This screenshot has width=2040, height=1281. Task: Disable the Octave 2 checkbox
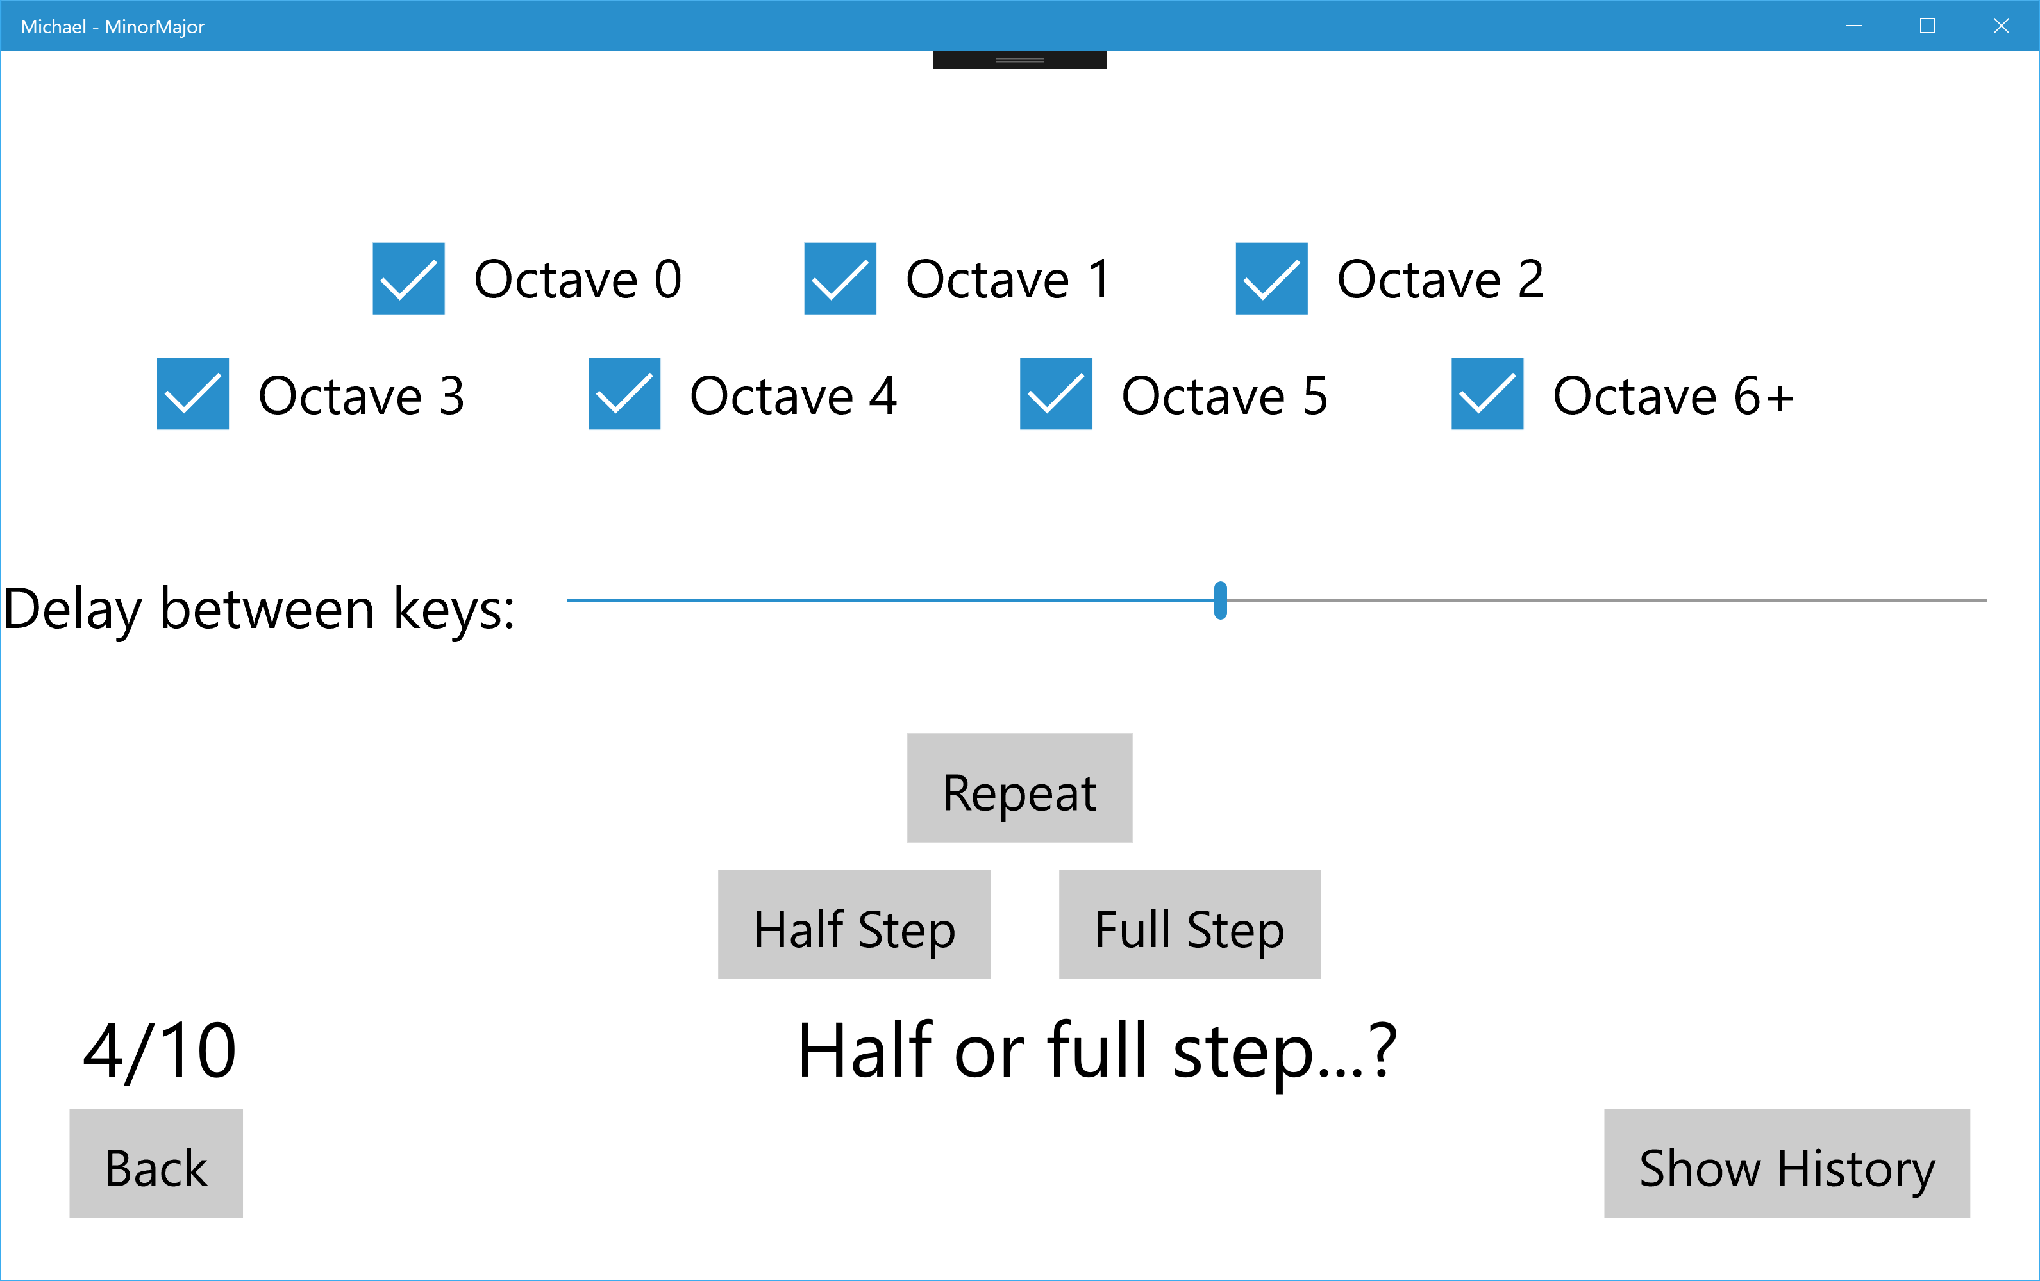coord(1271,279)
